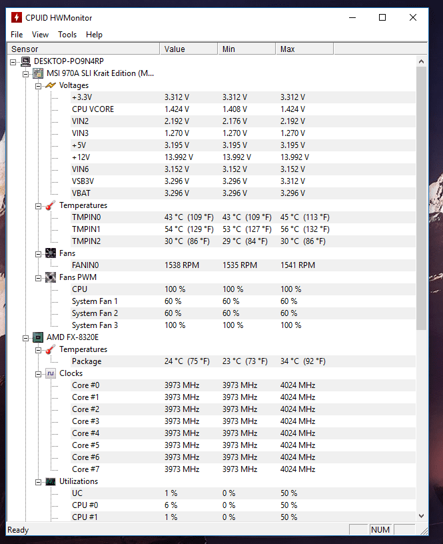Viewport: 443px width, 544px height.
Task: Select the Package temperature row
Action: pyautogui.click(x=243, y=361)
